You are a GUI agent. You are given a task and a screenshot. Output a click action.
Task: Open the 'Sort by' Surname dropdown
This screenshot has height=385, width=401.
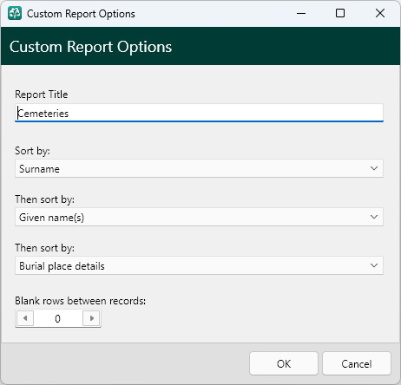199,168
